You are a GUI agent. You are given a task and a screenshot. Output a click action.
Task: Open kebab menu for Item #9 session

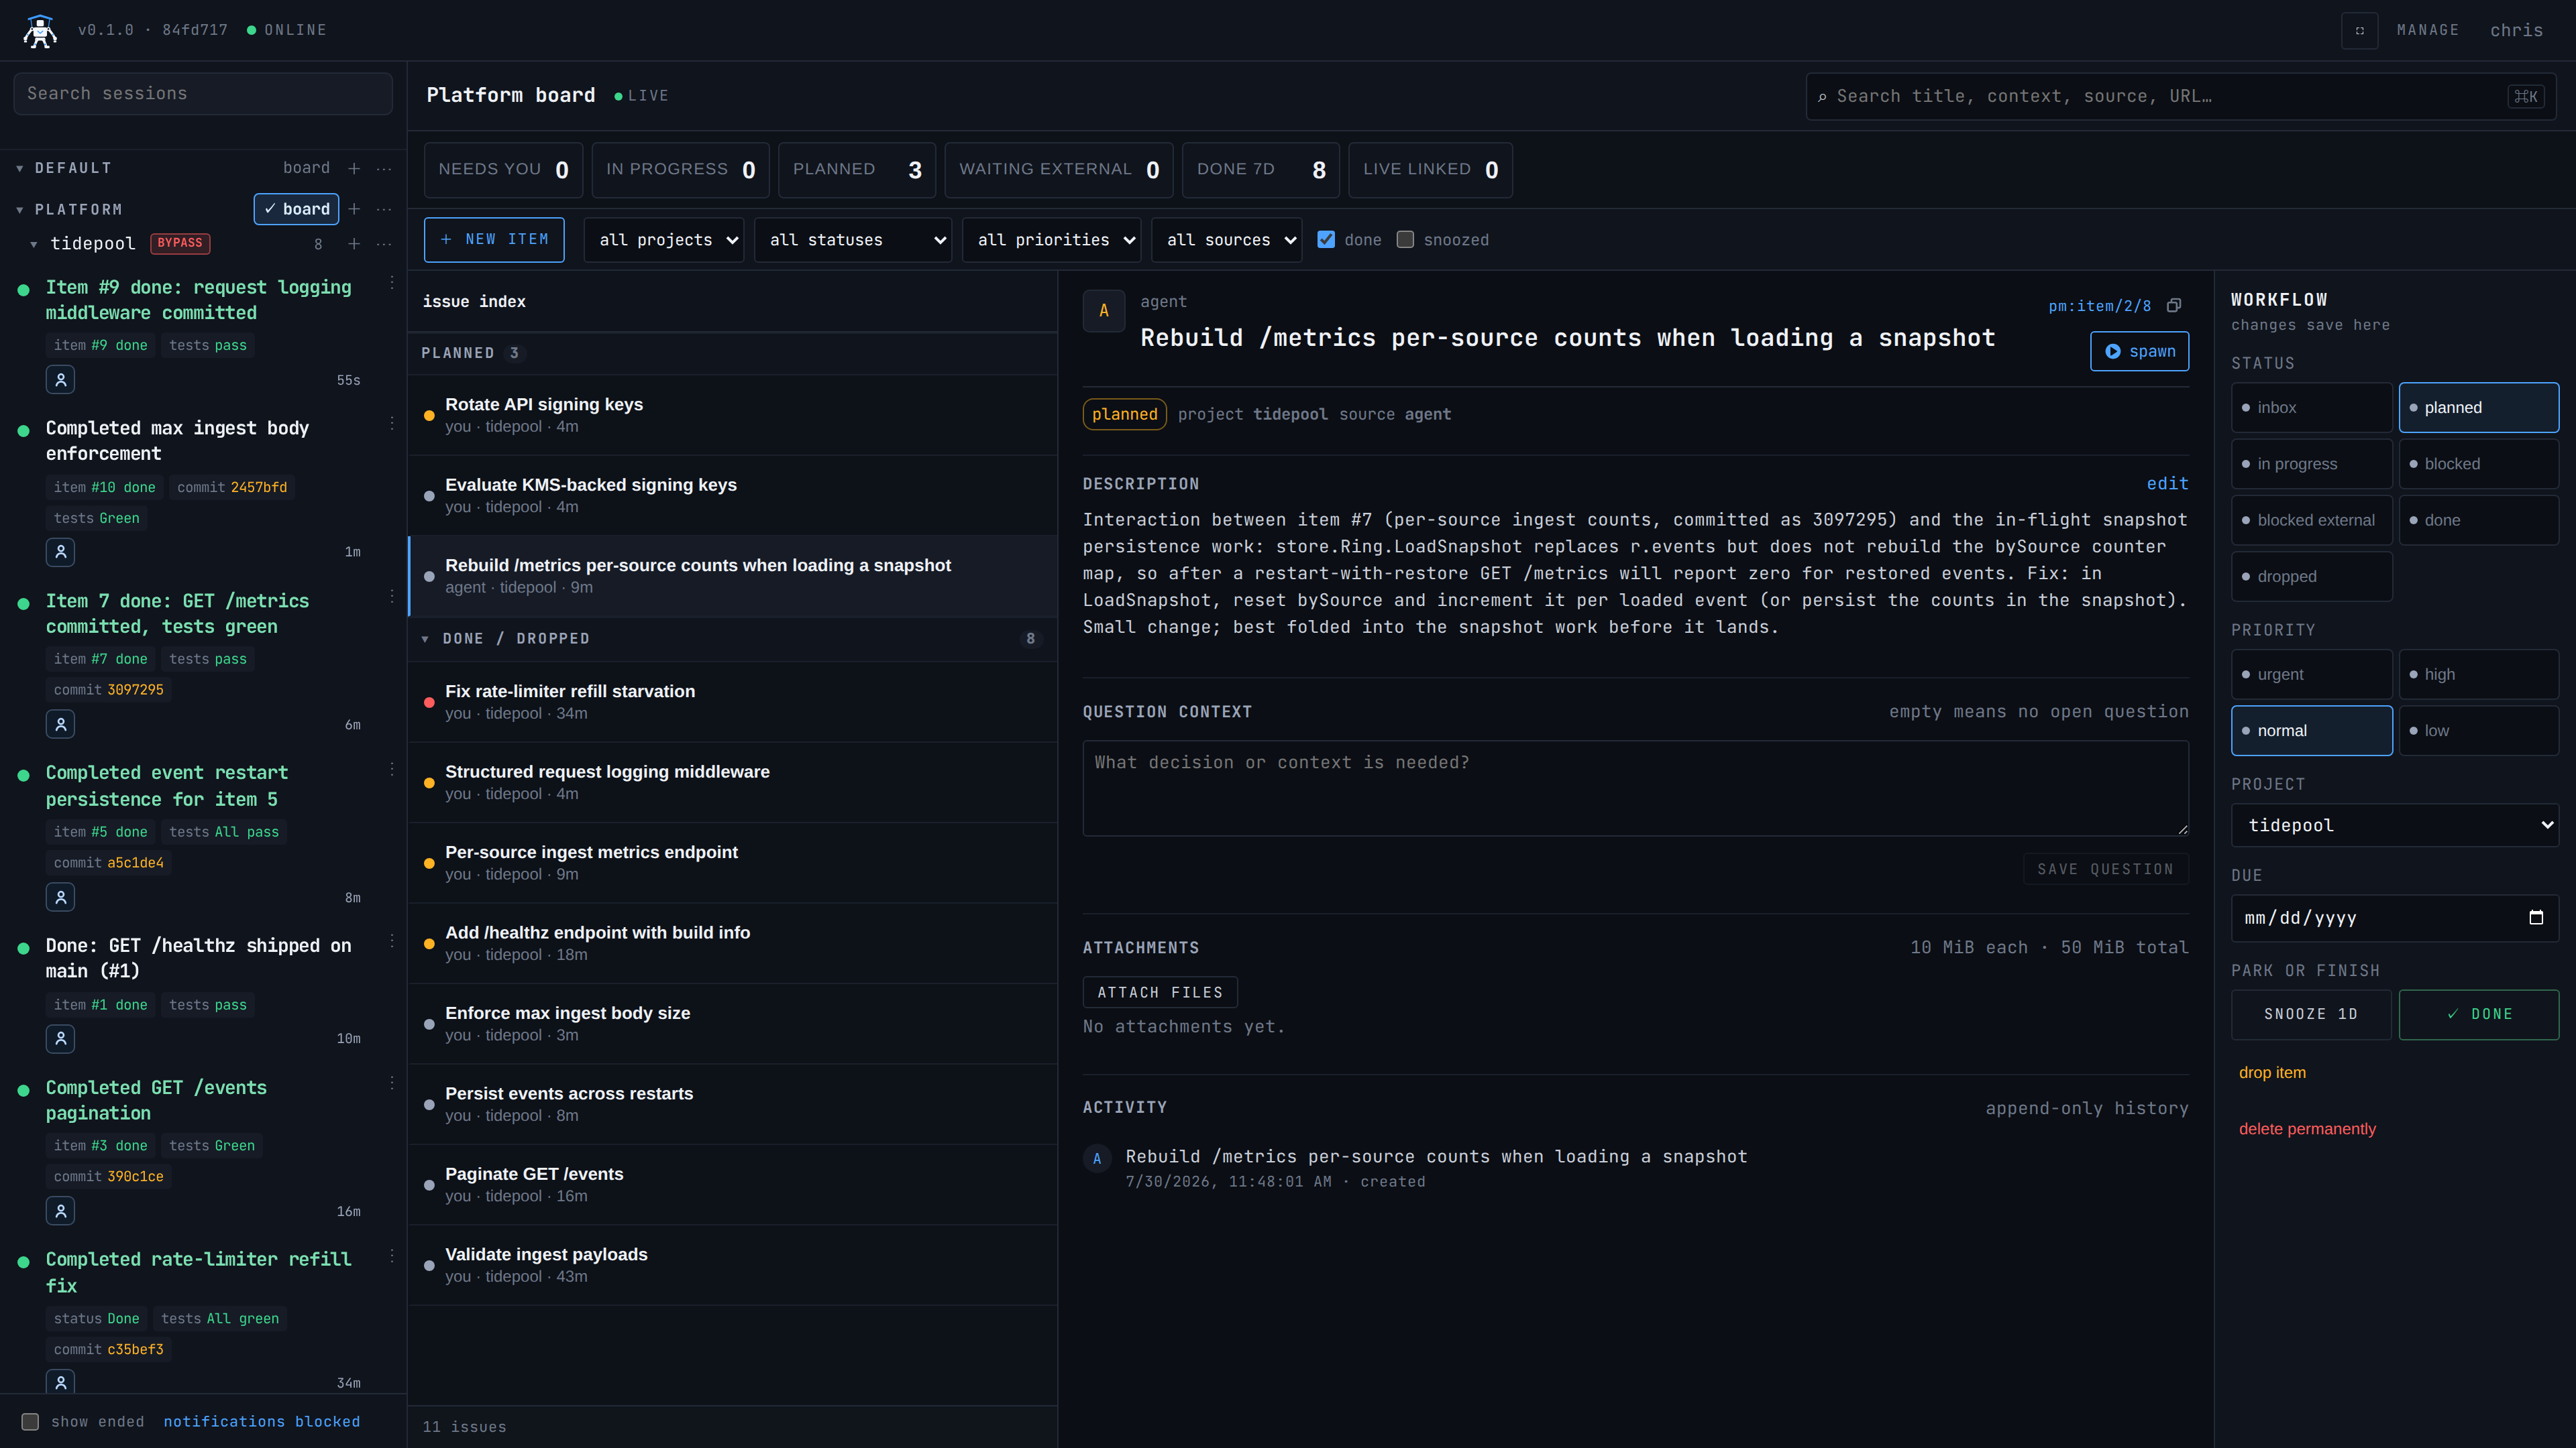tap(392, 283)
